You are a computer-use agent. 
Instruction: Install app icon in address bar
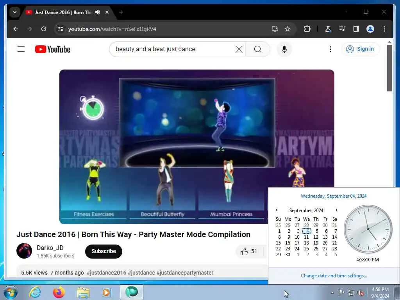[x=275, y=29]
